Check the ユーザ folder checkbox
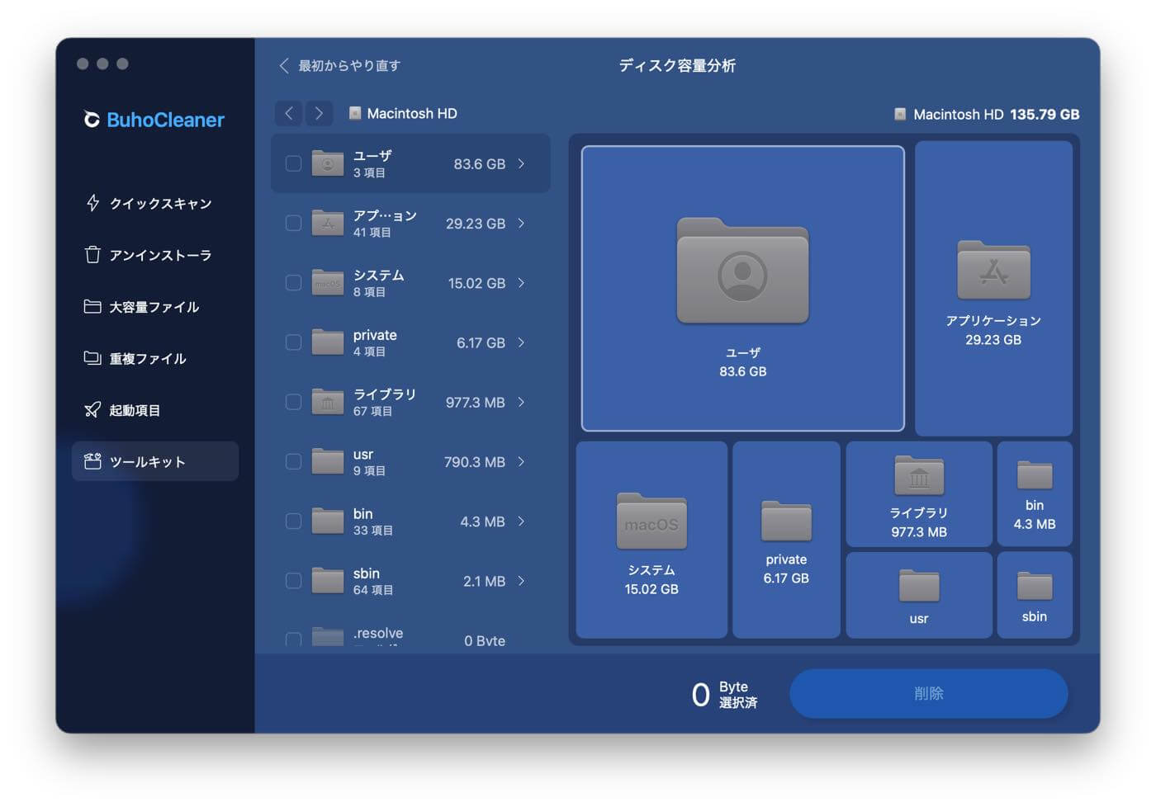Viewport: 1156px width, 807px height. [293, 163]
